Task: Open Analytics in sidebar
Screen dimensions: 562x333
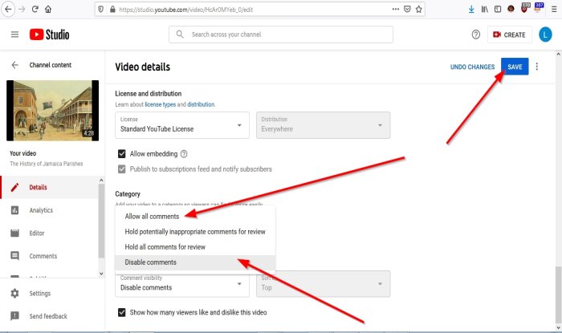Action: click(50, 210)
